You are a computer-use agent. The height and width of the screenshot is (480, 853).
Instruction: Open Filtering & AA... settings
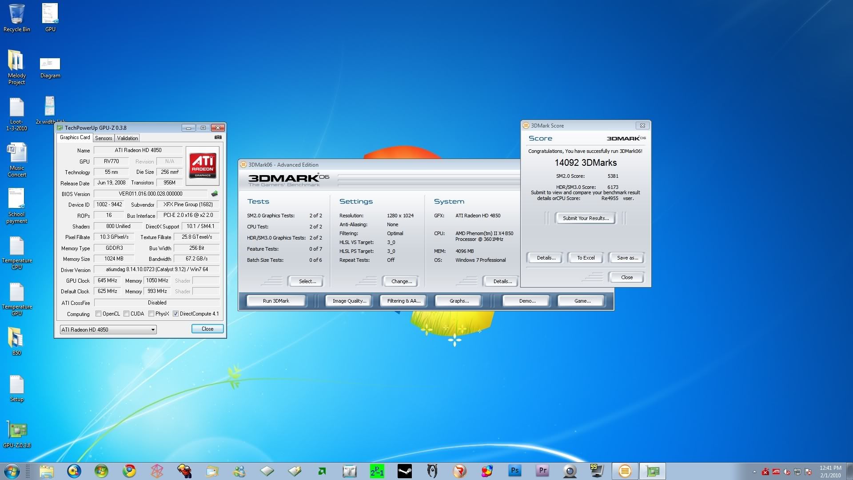click(x=403, y=301)
